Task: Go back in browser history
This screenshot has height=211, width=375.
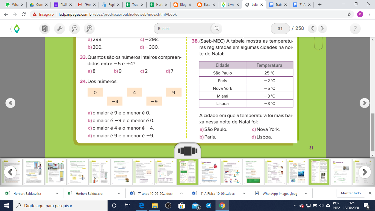Action: [x=6, y=14]
